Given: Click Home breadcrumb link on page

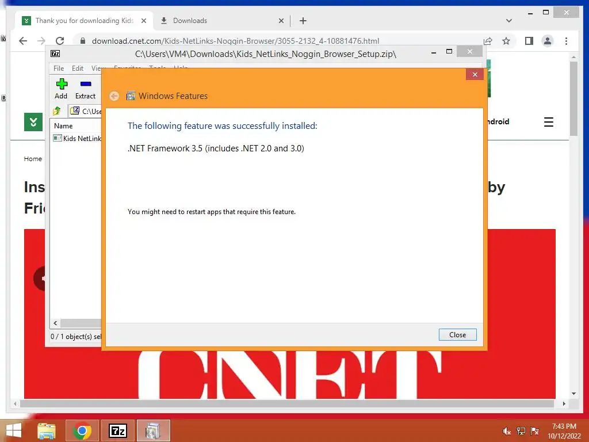Looking at the screenshot, I should (x=33, y=159).
